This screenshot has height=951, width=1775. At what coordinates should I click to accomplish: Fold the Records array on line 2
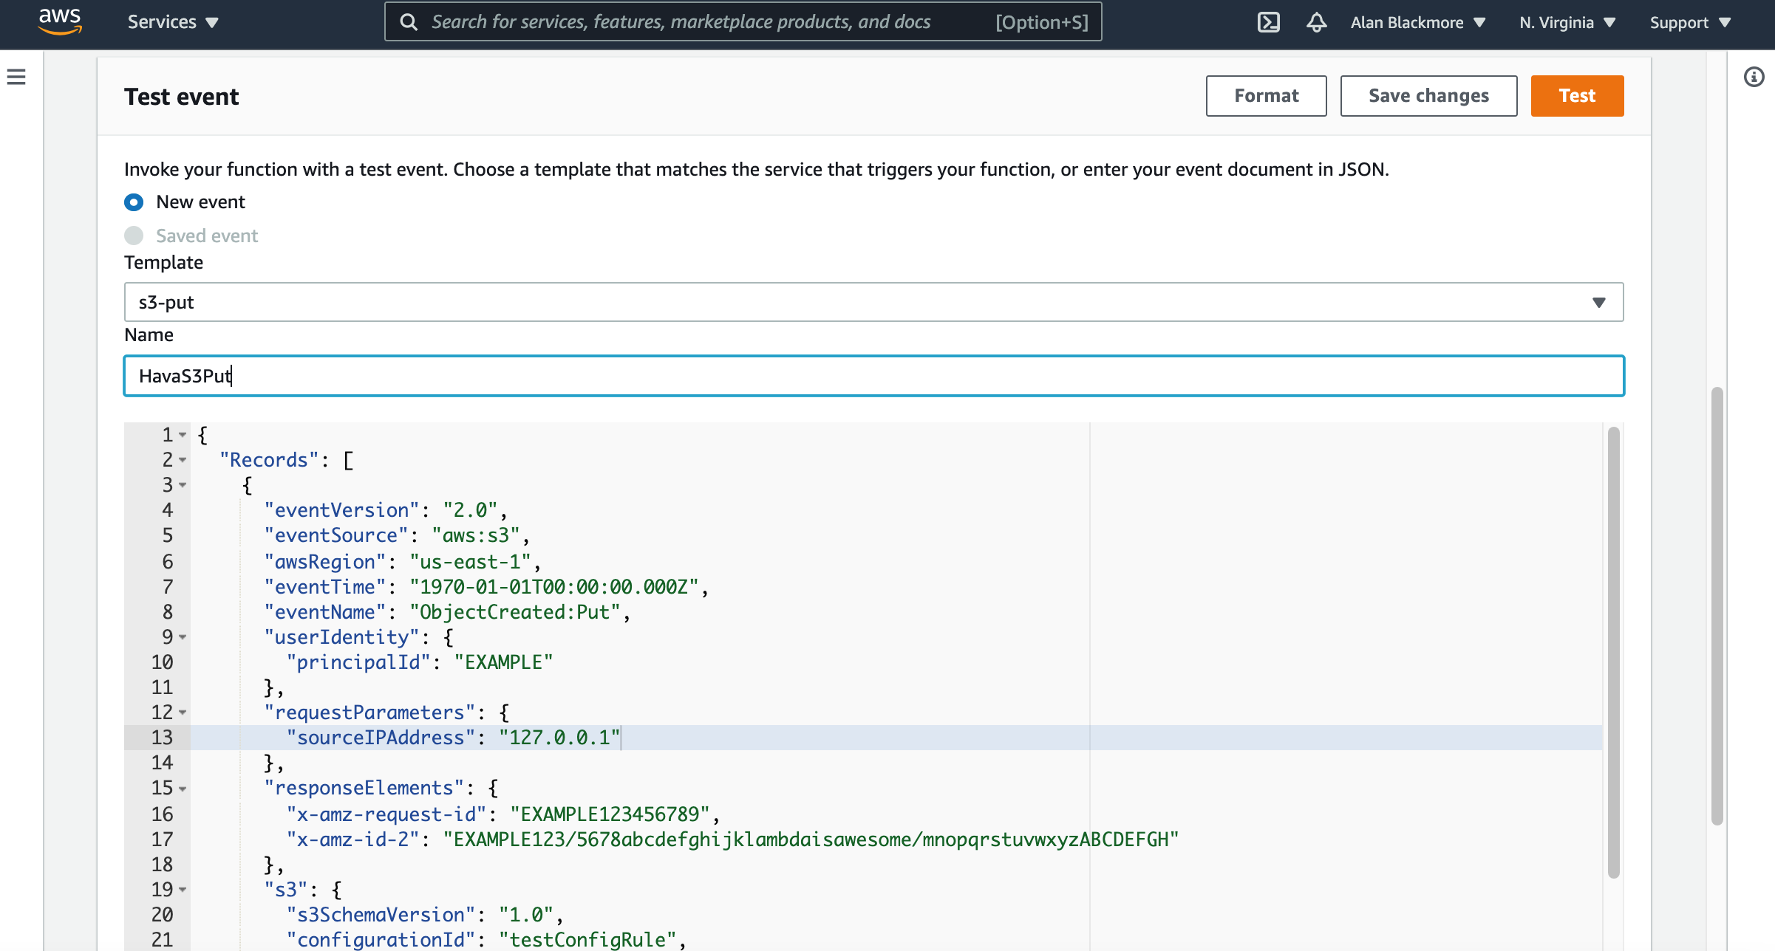pyautogui.click(x=183, y=460)
